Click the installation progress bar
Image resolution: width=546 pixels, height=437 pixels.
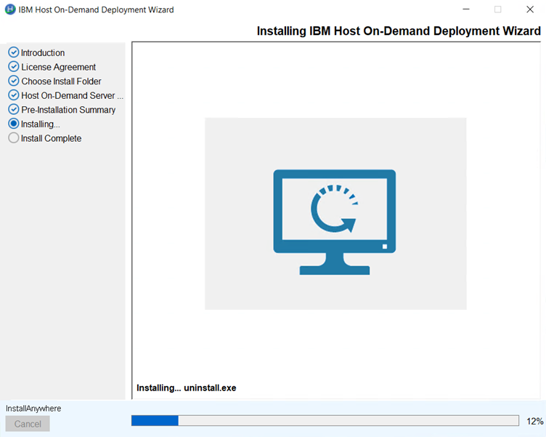pyautogui.click(x=325, y=421)
